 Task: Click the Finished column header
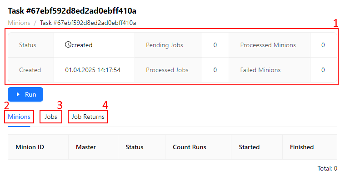tap(302, 147)
